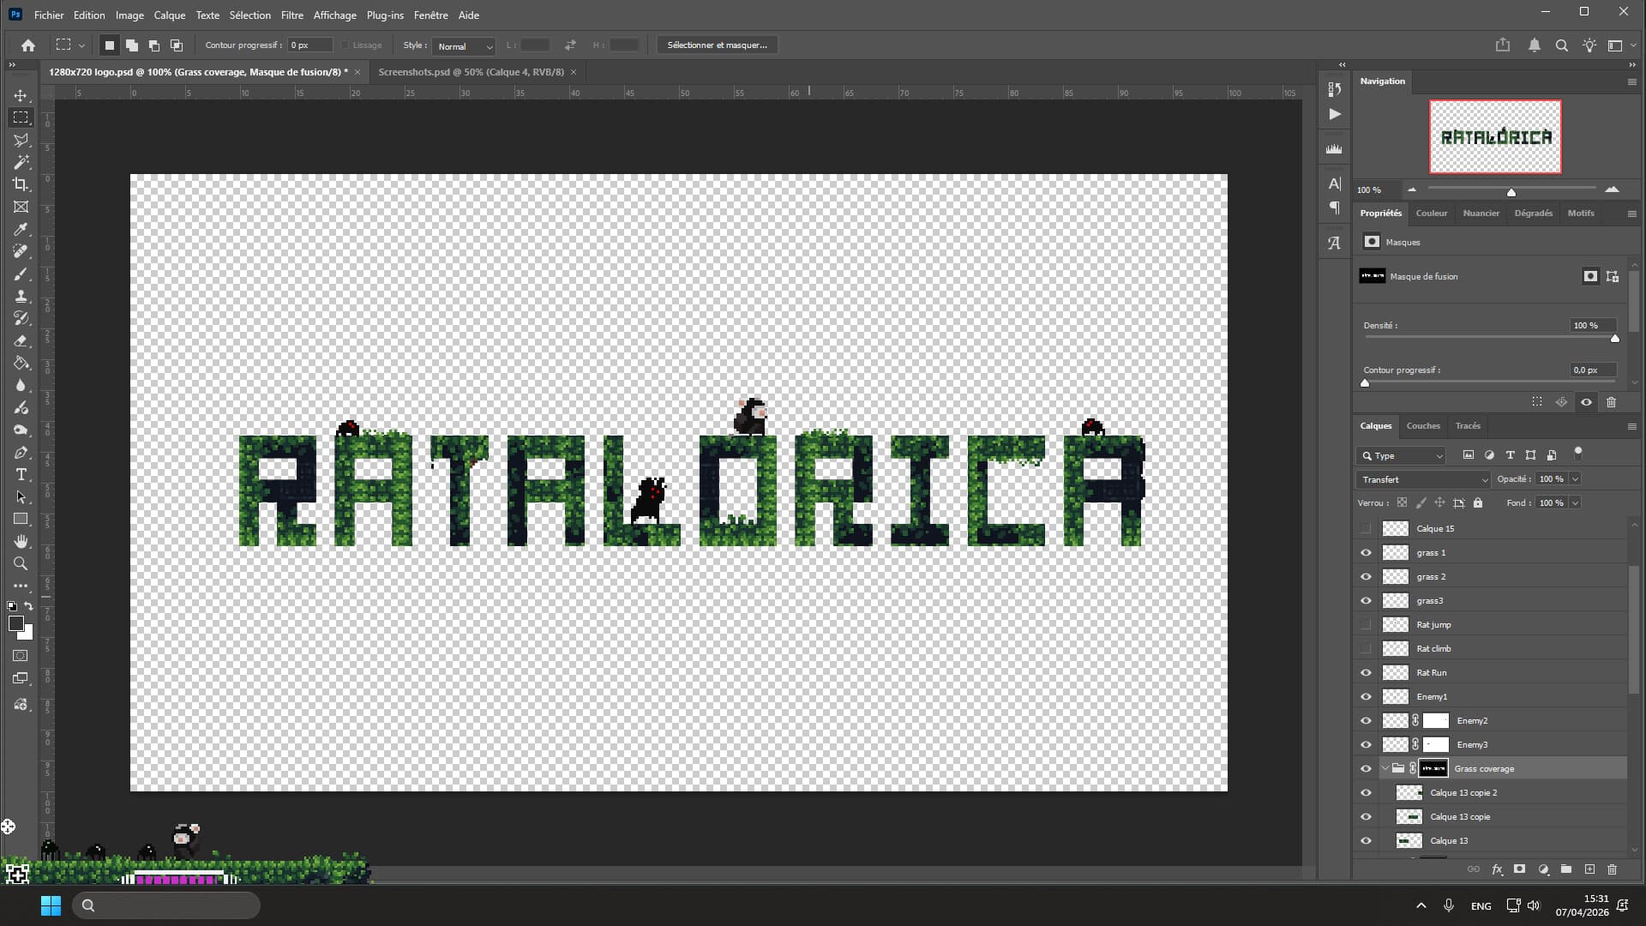Switch to Screenshots.psd document tab
The height and width of the screenshot is (926, 1646).
coord(471,72)
